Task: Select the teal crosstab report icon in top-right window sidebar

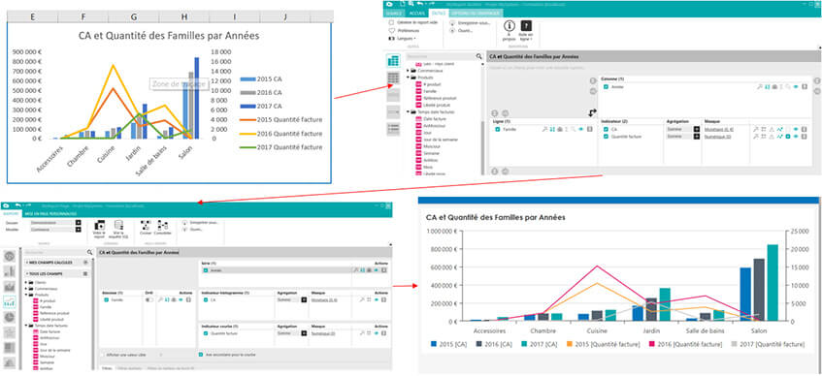Action: (x=393, y=60)
